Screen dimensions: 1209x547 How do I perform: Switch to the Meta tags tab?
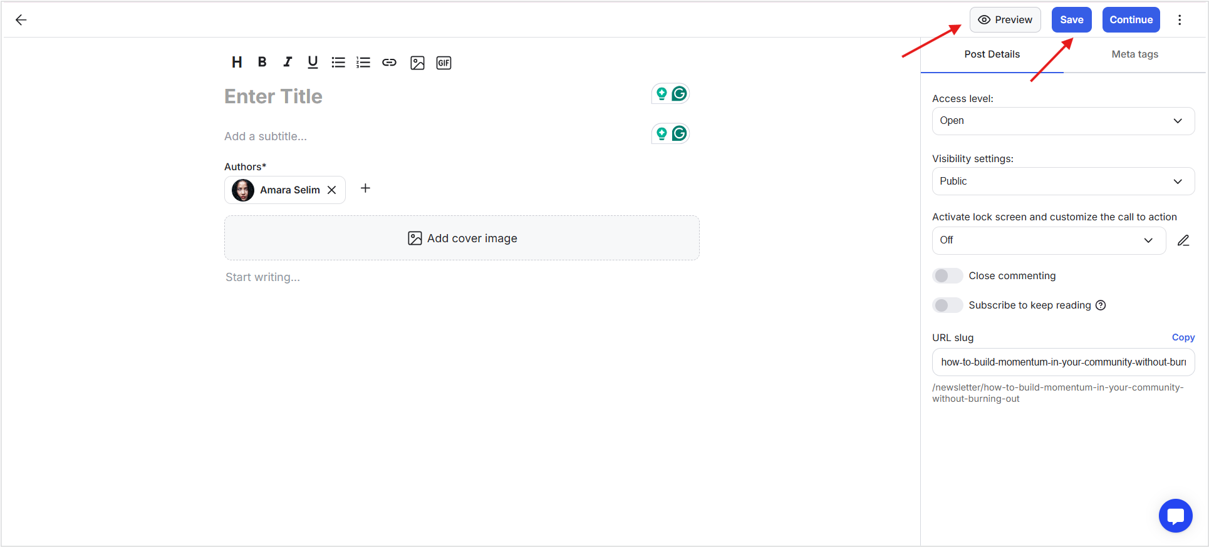(1134, 54)
